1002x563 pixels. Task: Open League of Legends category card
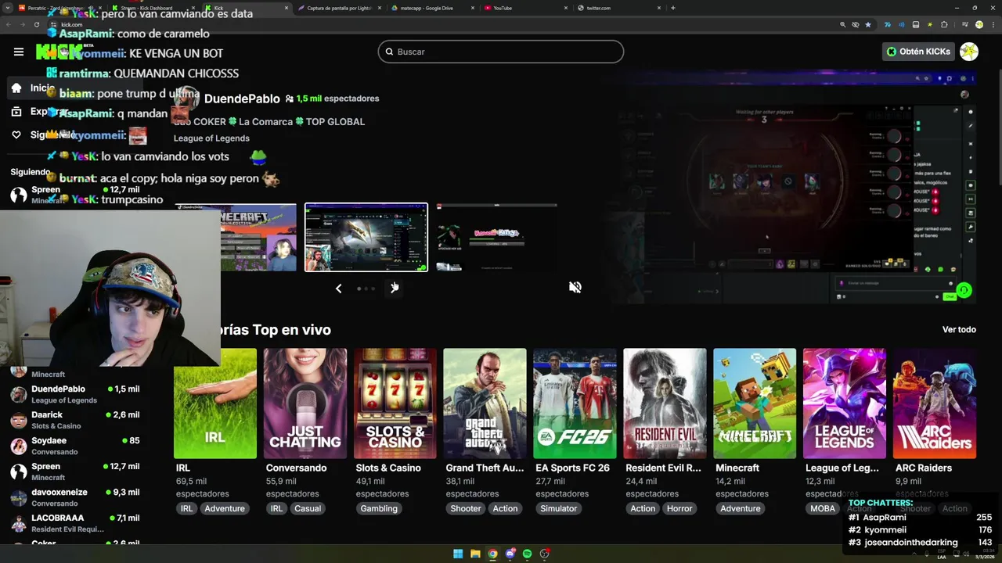pos(845,403)
